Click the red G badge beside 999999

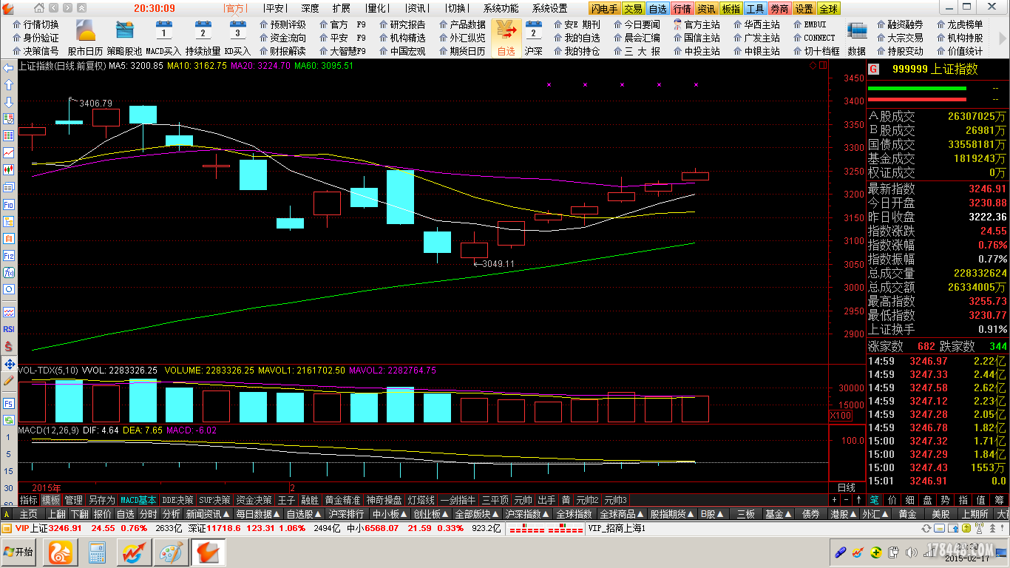pos(873,69)
